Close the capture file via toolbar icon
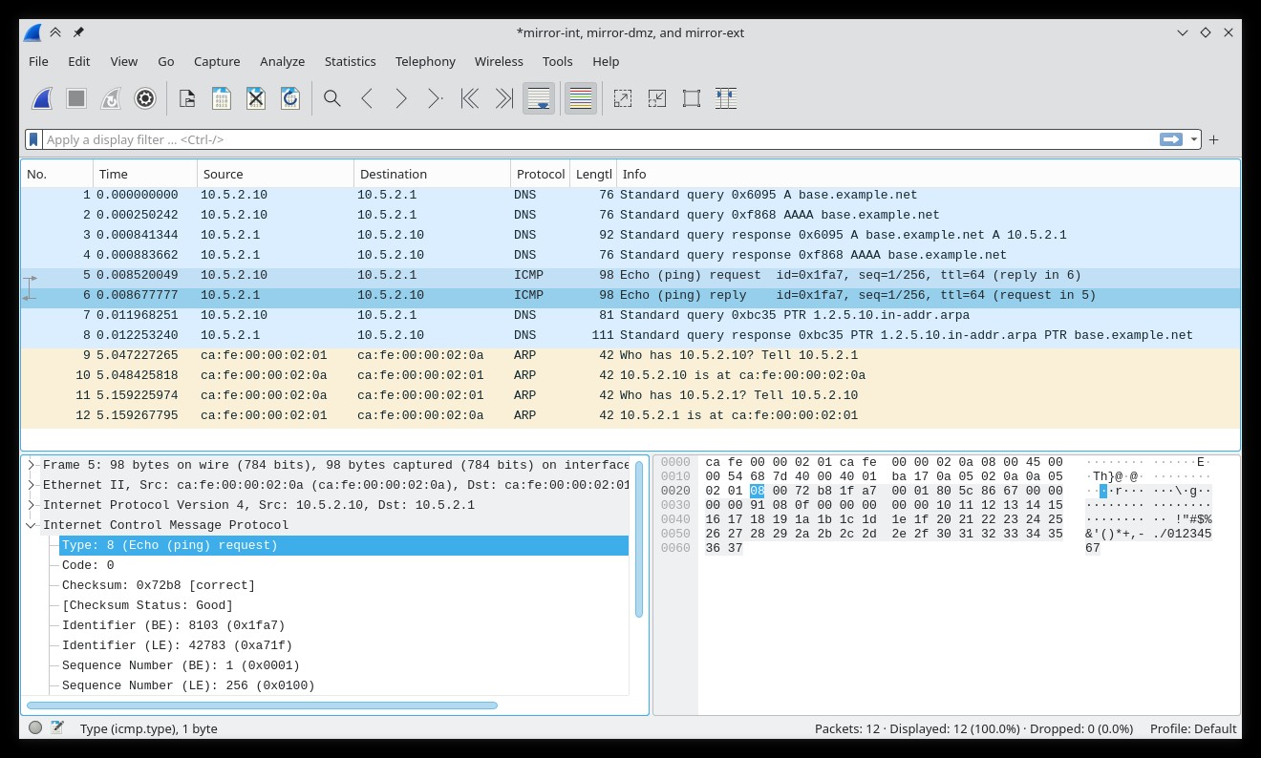 [256, 98]
